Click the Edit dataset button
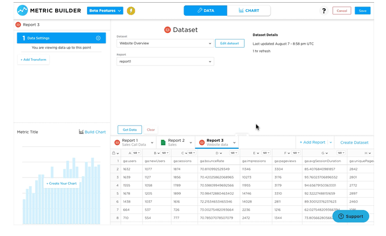386x236 pixels. click(230, 43)
